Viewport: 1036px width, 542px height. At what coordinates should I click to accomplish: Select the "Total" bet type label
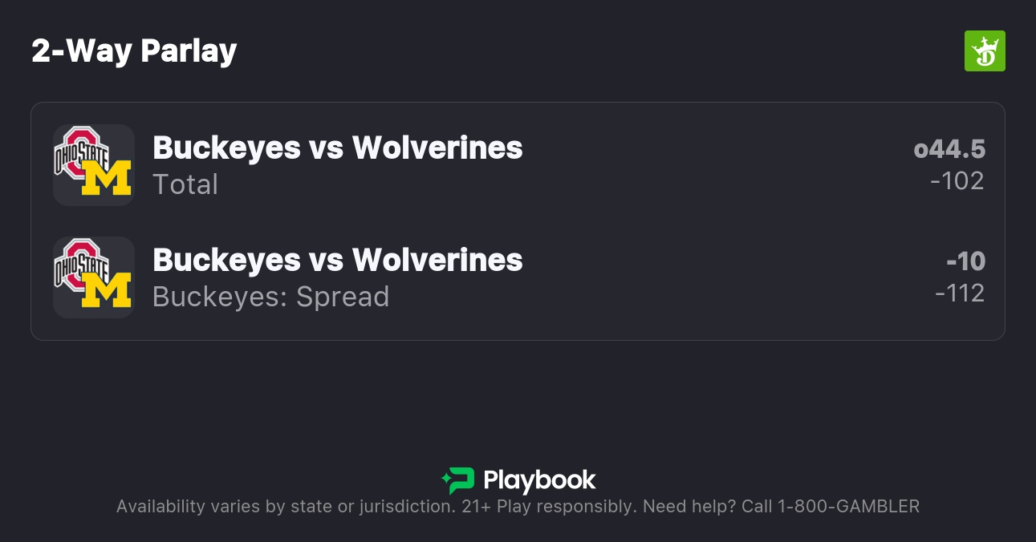click(185, 184)
